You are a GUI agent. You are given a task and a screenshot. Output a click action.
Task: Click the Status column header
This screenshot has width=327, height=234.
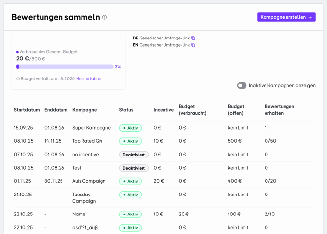coord(126,110)
